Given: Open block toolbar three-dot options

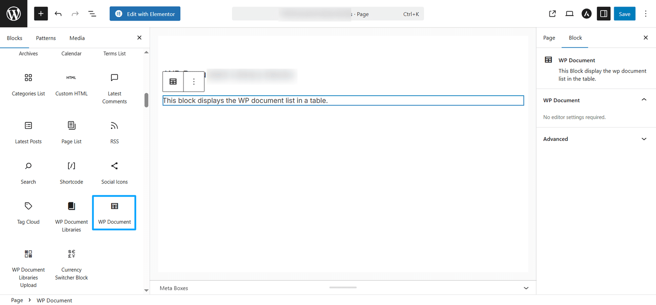Looking at the screenshot, I should pyautogui.click(x=194, y=81).
